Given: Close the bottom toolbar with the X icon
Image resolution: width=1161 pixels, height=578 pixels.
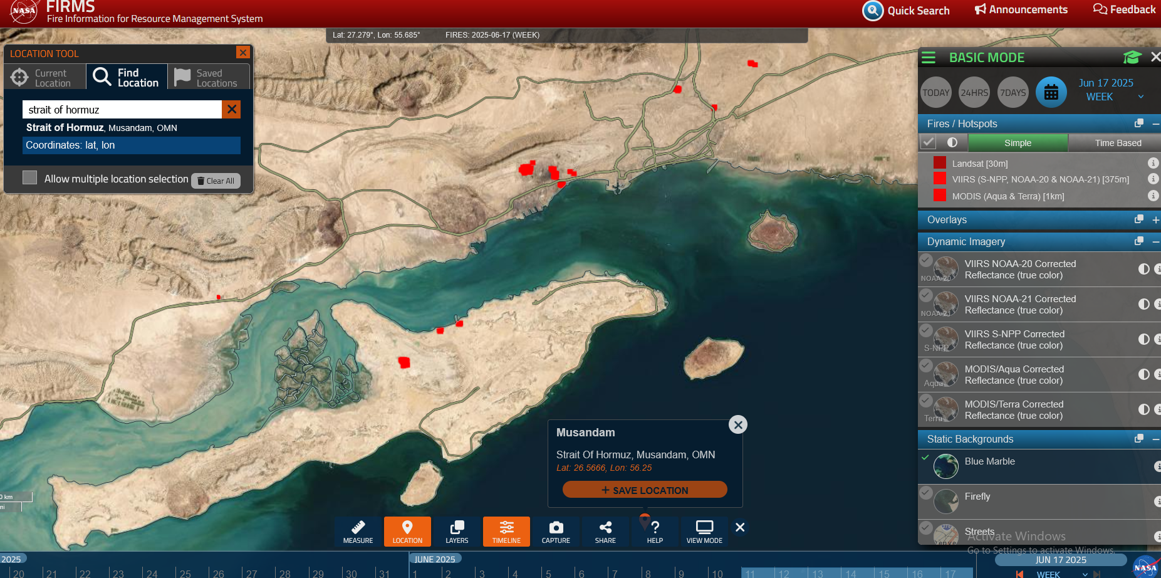Looking at the screenshot, I should (x=740, y=527).
